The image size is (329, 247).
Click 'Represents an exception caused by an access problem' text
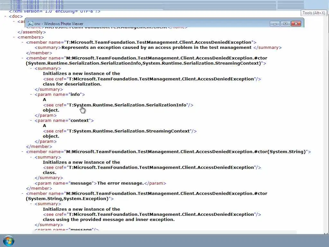[156, 48]
